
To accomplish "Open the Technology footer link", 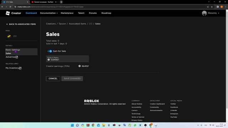I will (x=136, y=114).
